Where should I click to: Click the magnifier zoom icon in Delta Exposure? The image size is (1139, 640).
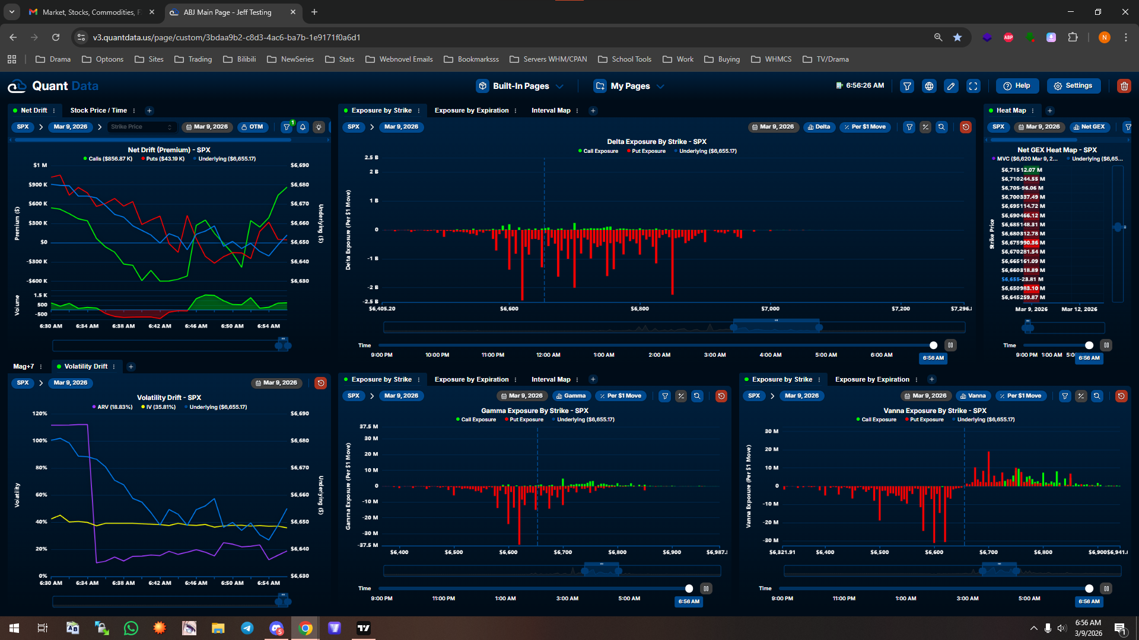[x=941, y=127]
